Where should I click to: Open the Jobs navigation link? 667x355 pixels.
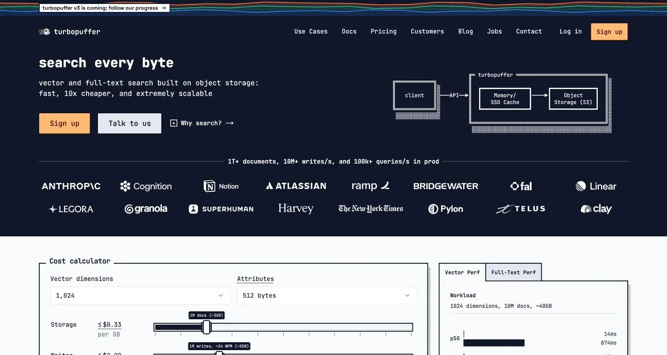click(x=495, y=31)
